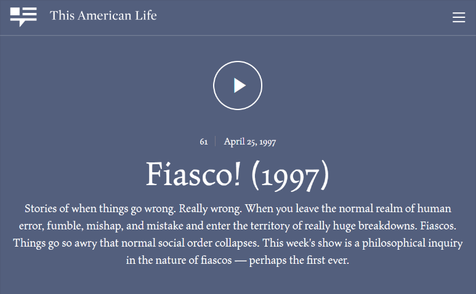The image size is (476, 294).
Task: Click the word Fiascos in description
Action: (x=438, y=226)
